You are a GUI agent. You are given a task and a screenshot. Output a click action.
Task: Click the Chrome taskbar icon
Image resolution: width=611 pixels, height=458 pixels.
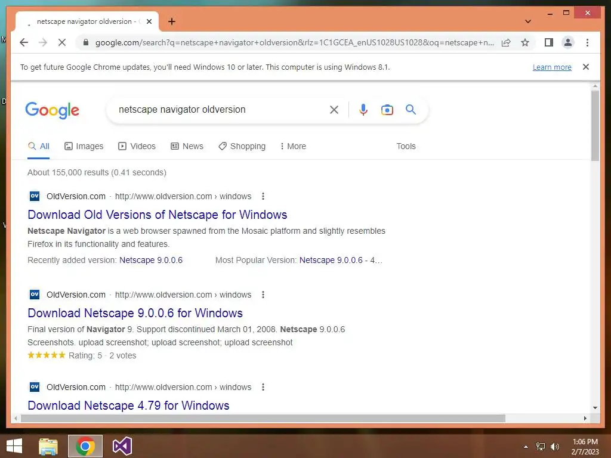[x=85, y=446]
